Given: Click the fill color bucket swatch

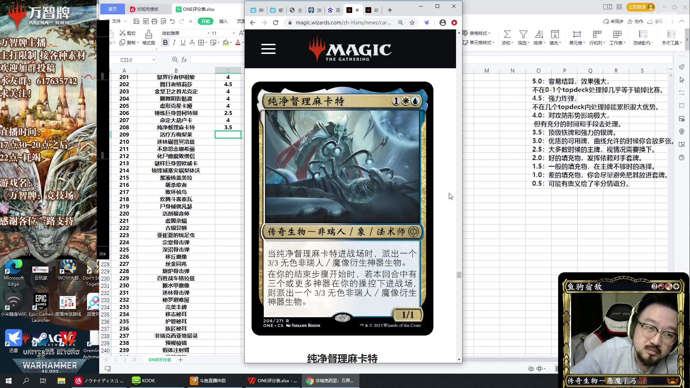Looking at the screenshot, I should [225, 42].
